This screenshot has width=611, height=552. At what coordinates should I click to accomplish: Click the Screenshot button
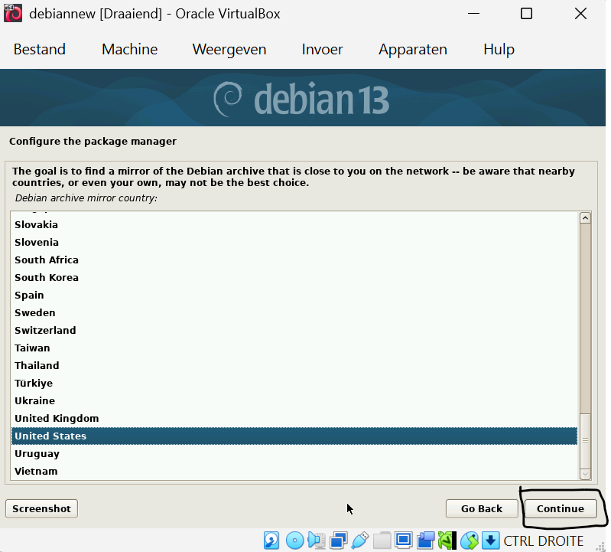[42, 508]
